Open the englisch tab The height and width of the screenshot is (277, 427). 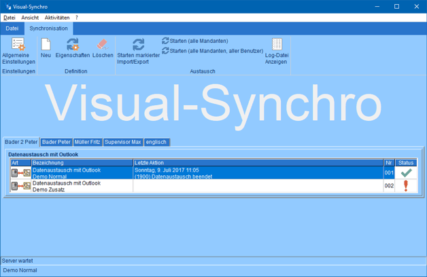pos(156,142)
